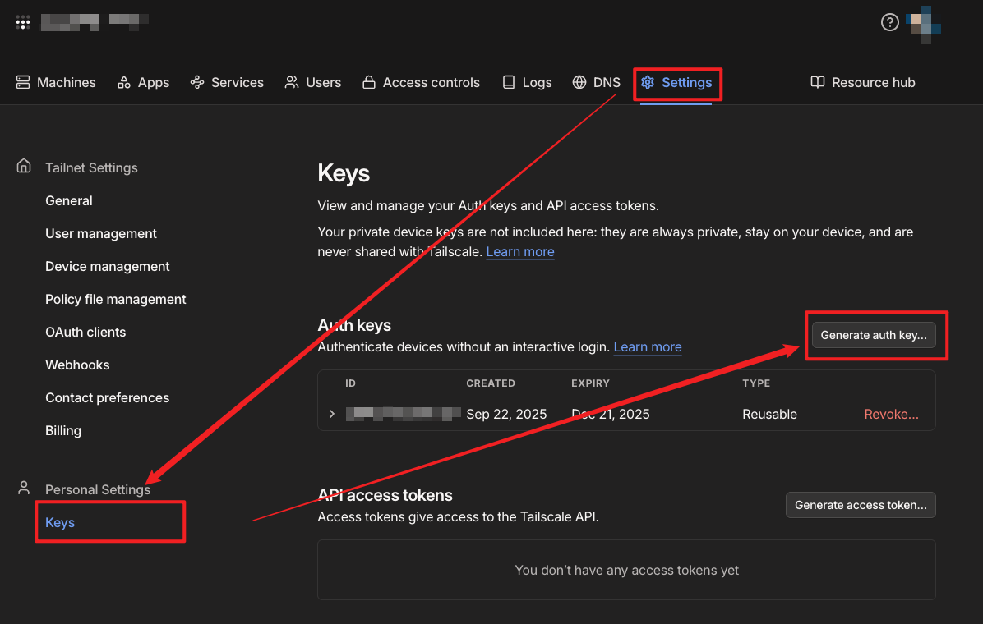Open the Users tab

pyautogui.click(x=313, y=82)
